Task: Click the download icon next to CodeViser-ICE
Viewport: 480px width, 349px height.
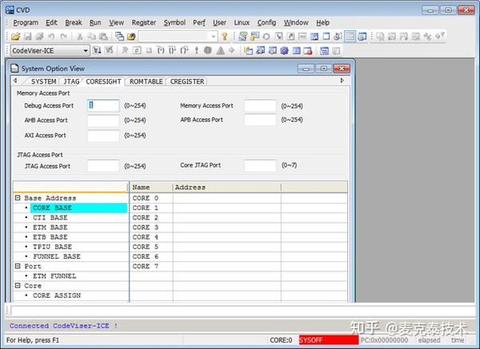Action: tap(97, 50)
